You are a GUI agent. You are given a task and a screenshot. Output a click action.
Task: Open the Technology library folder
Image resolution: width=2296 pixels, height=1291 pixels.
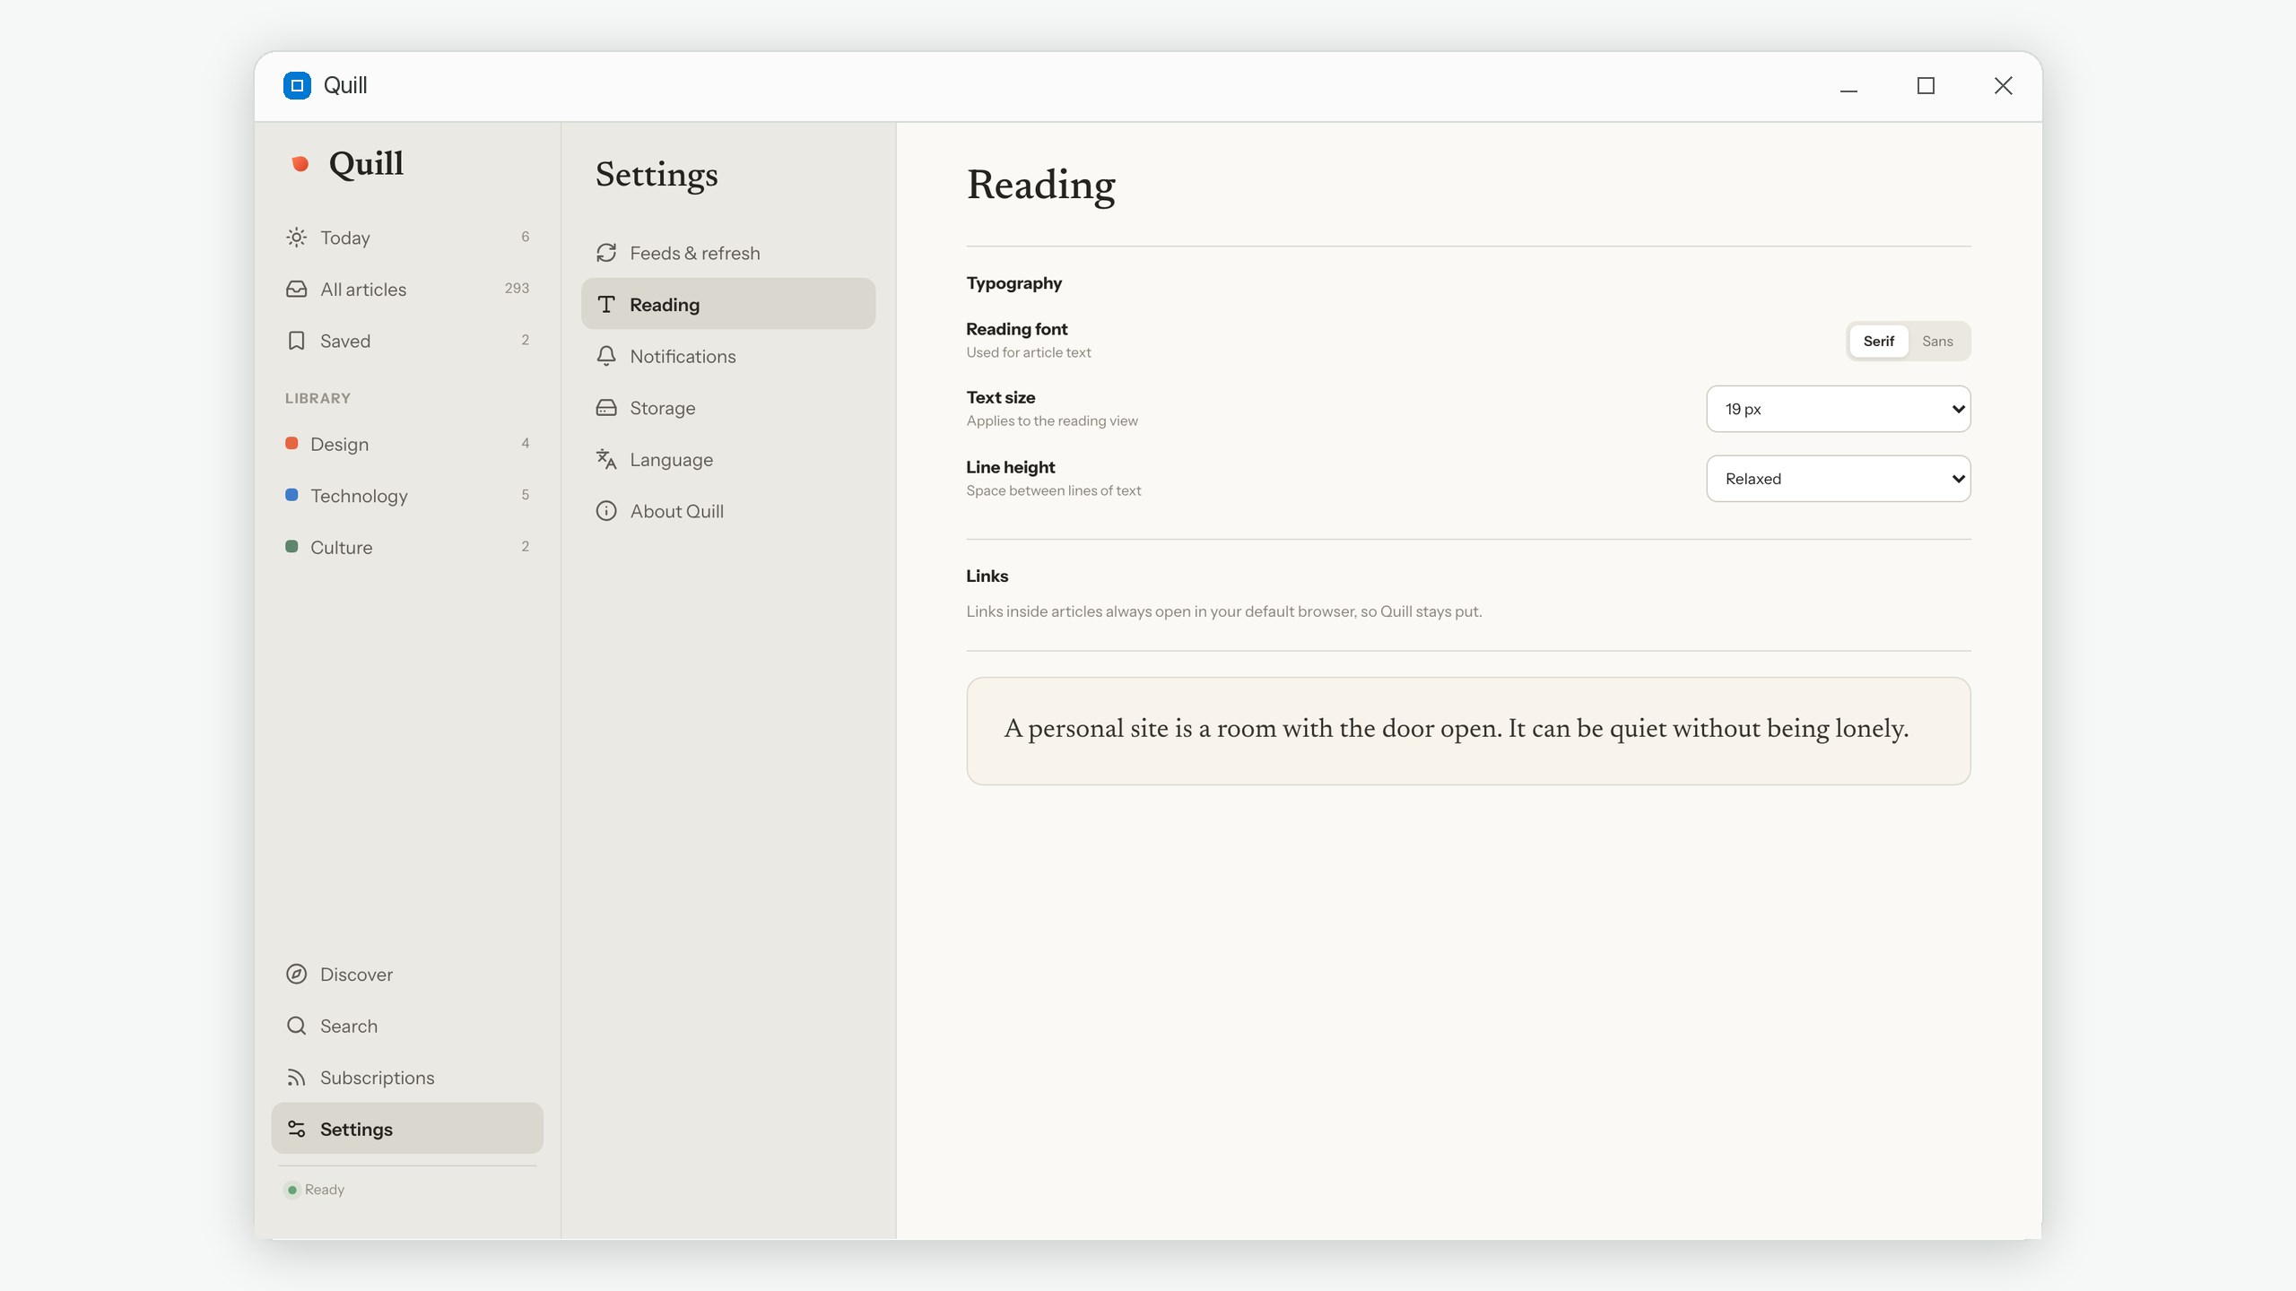click(407, 495)
